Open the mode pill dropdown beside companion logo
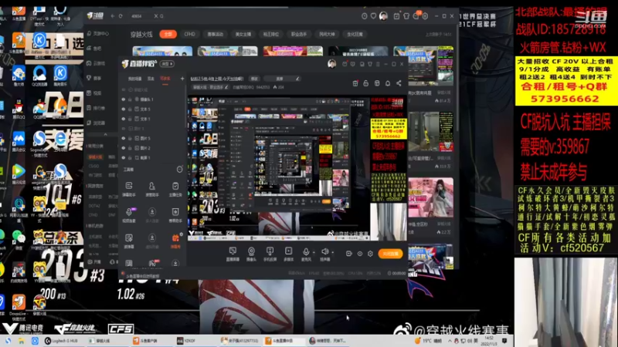618x347 pixels. click(167, 64)
